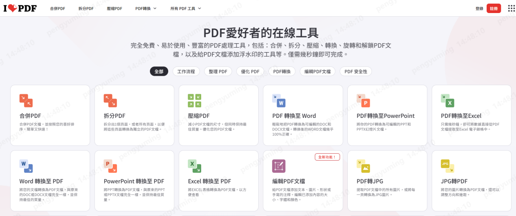Click the Excel 轉換至 PDF icon
The height and width of the screenshot is (216, 516).
click(x=194, y=166)
